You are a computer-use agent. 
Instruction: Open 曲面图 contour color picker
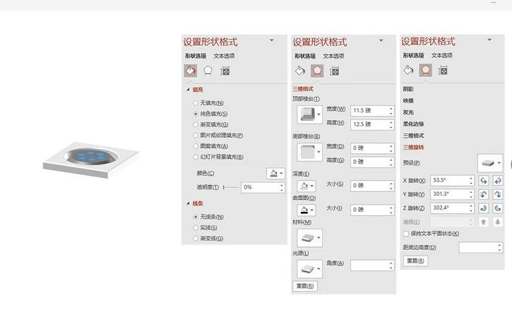click(306, 210)
